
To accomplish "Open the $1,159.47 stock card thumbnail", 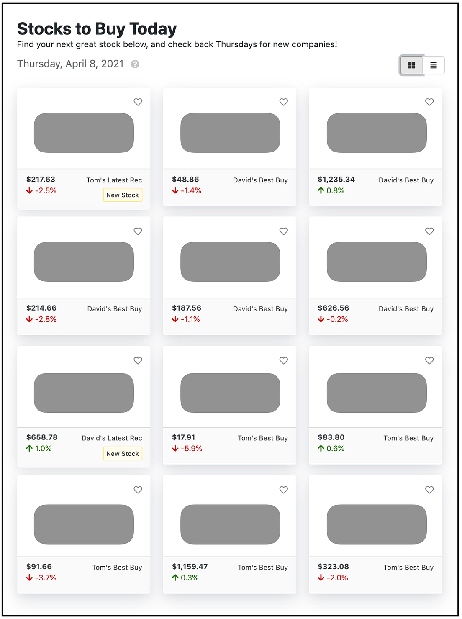I will pyautogui.click(x=229, y=524).
